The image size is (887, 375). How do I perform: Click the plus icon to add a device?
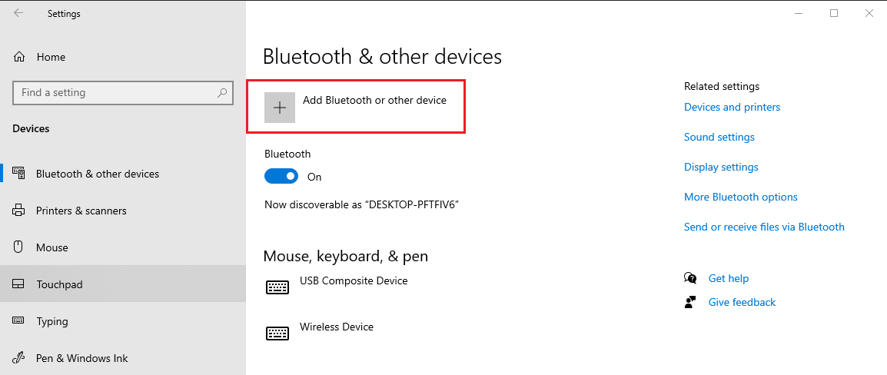pos(280,108)
